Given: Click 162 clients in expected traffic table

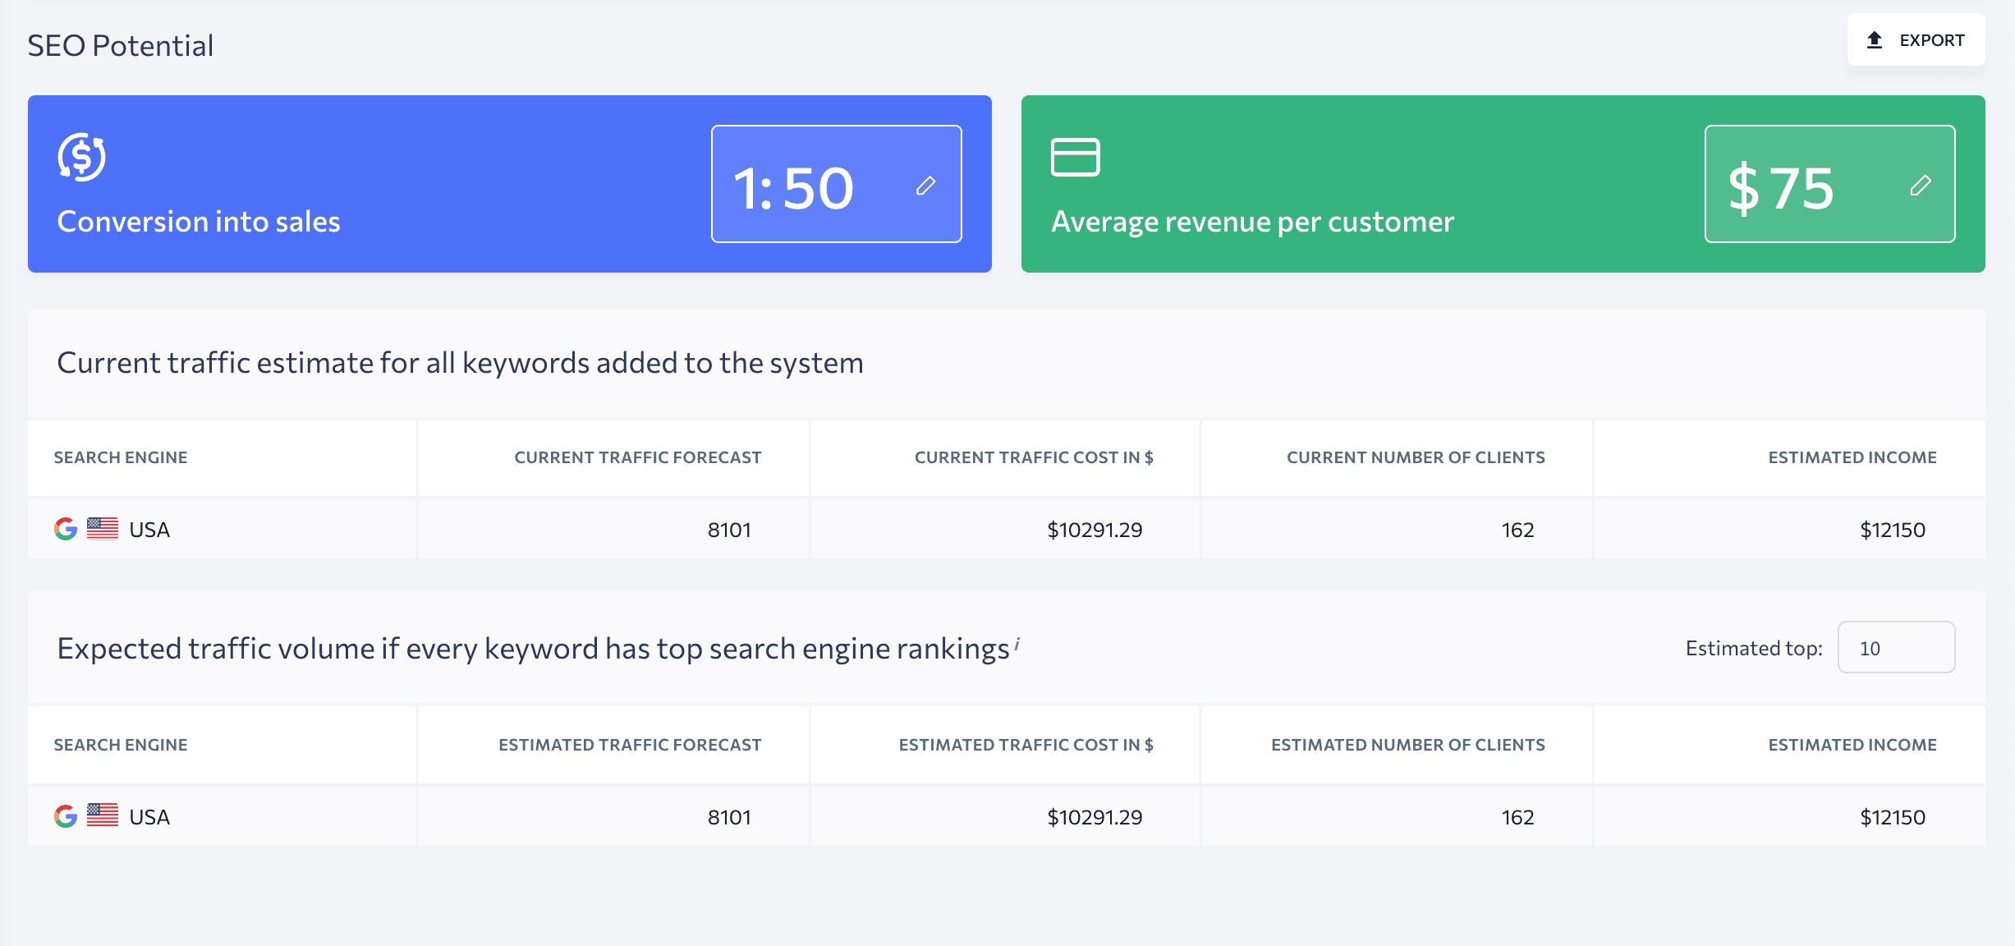Looking at the screenshot, I should tap(1517, 817).
